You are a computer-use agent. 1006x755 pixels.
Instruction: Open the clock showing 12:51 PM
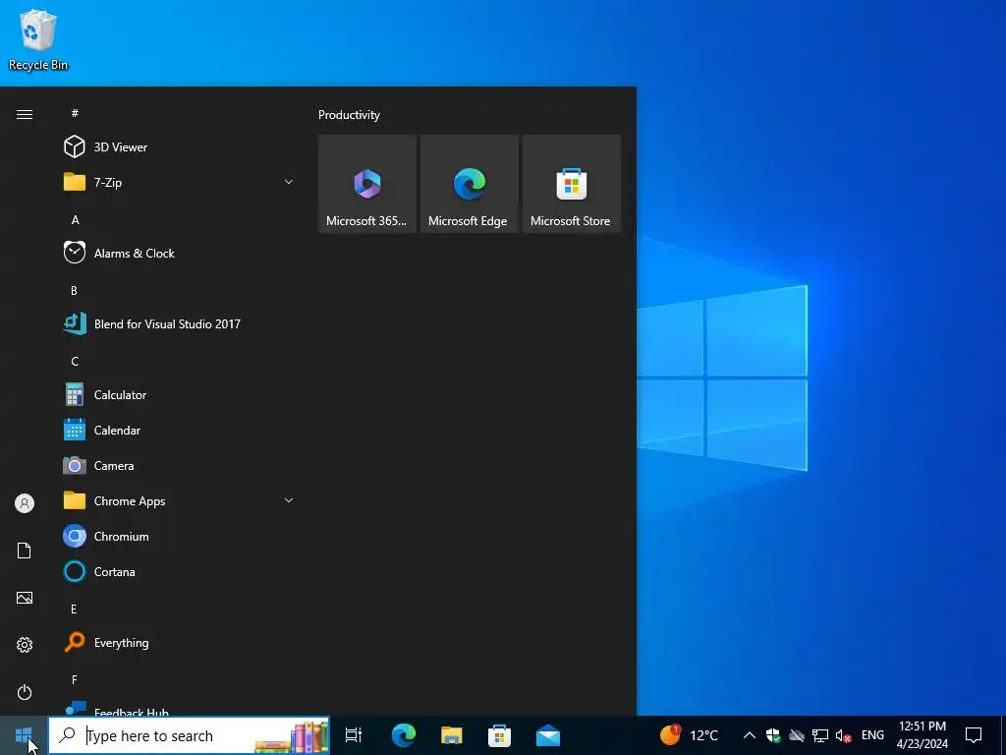922,735
